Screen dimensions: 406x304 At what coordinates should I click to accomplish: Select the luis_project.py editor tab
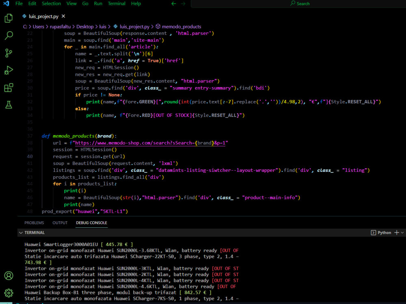coord(43,16)
